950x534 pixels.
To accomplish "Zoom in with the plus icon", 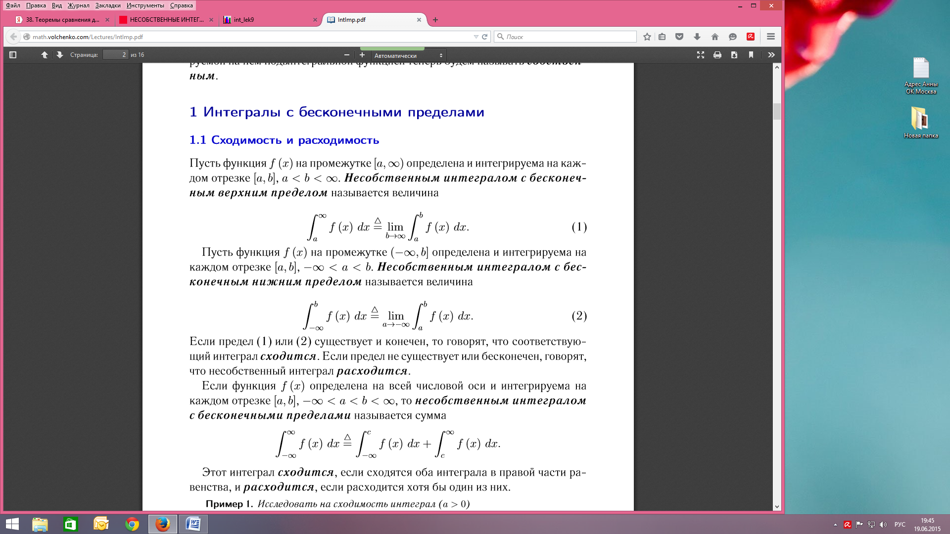I will click(362, 55).
